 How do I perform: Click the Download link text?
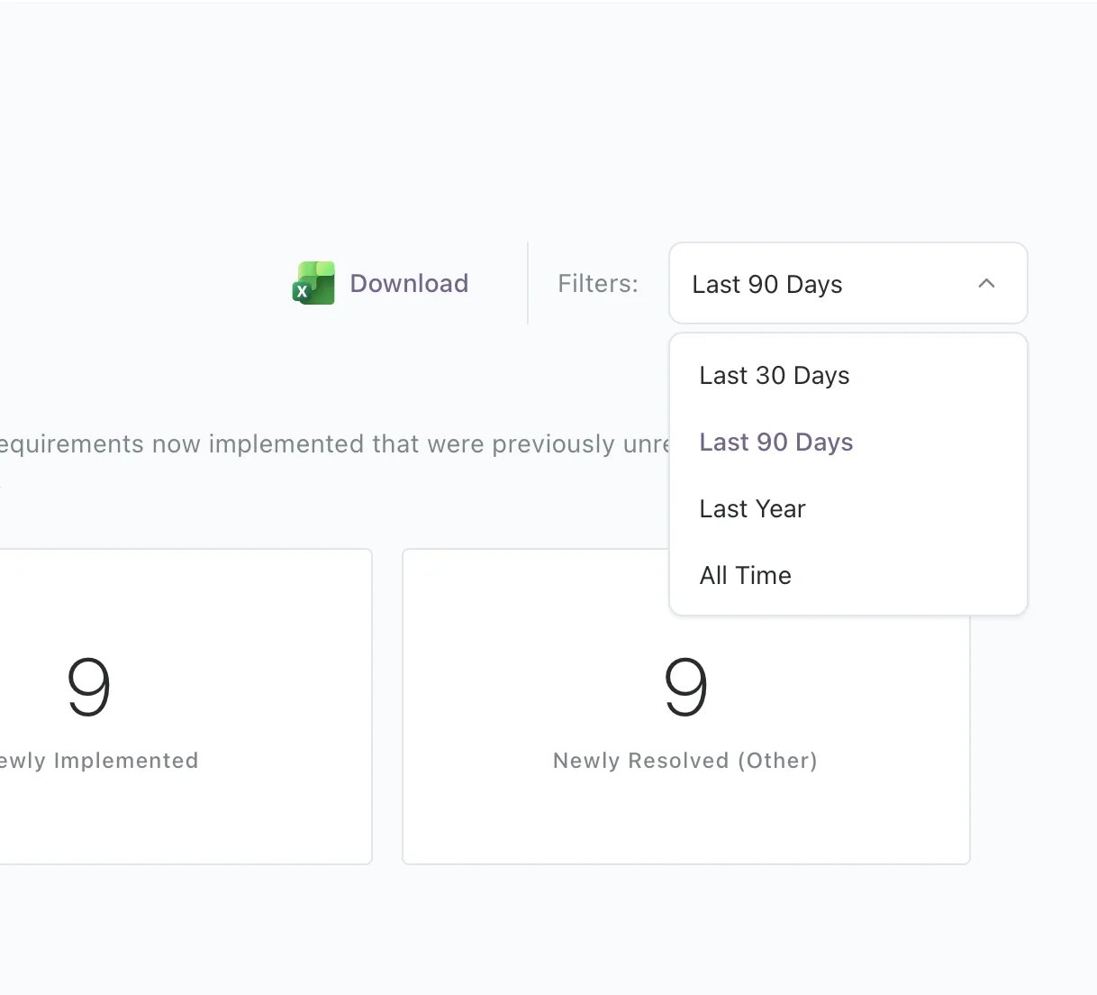[409, 283]
